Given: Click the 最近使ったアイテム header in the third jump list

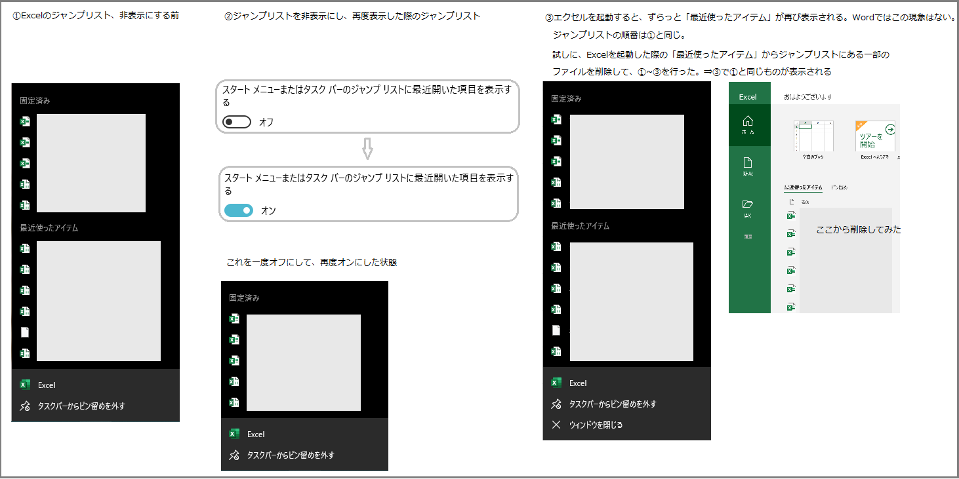Looking at the screenshot, I should pyautogui.click(x=581, y=226).
